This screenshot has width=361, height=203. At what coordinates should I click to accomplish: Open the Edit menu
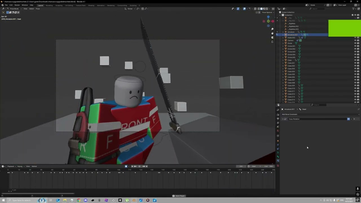11,5
